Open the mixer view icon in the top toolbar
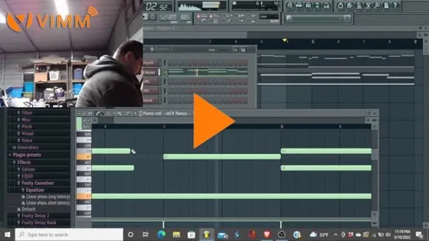This screenshot has height=241, width=429. (x=326, y=6)
